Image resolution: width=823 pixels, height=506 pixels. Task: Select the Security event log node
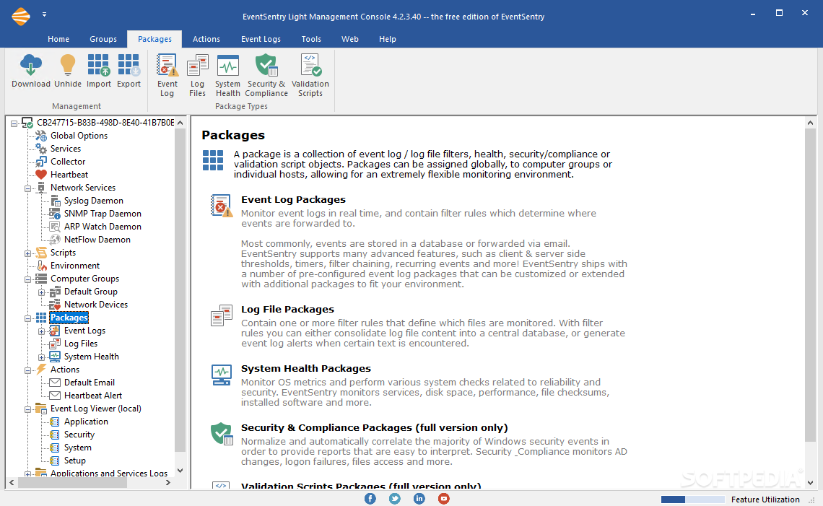79,435
